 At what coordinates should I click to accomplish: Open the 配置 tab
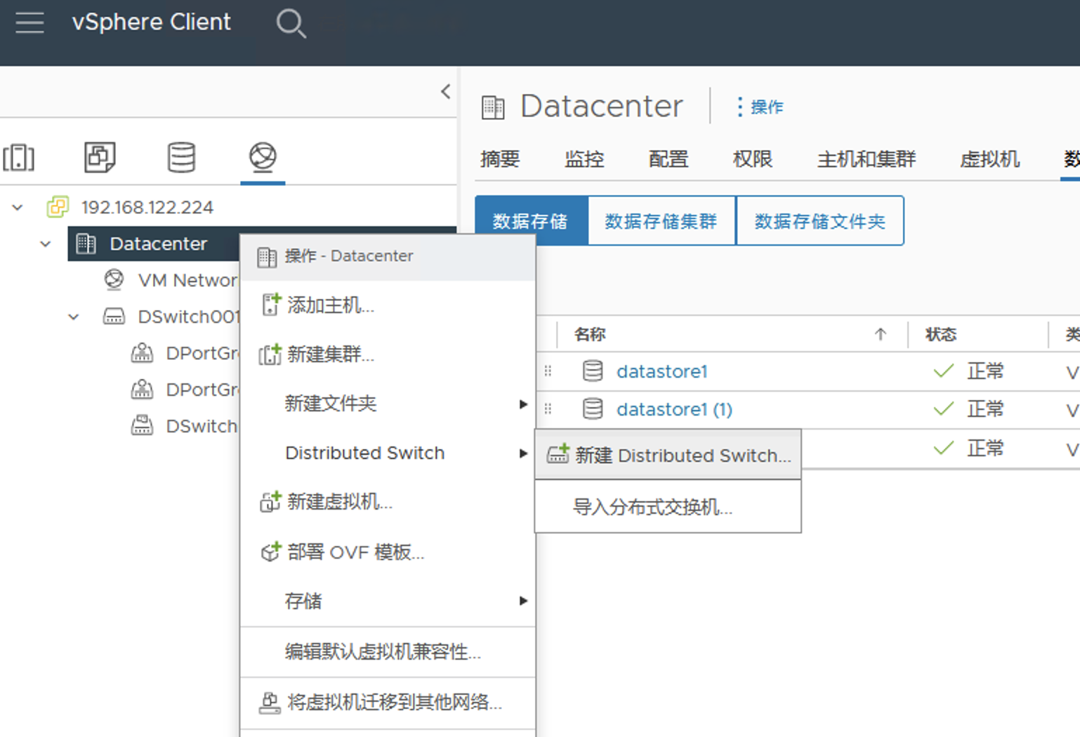click(x=668, y=159)
